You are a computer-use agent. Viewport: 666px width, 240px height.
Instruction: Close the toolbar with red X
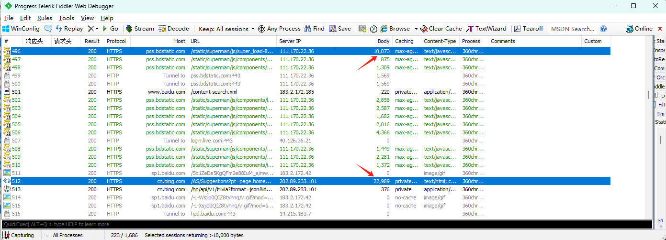(660, 29)
